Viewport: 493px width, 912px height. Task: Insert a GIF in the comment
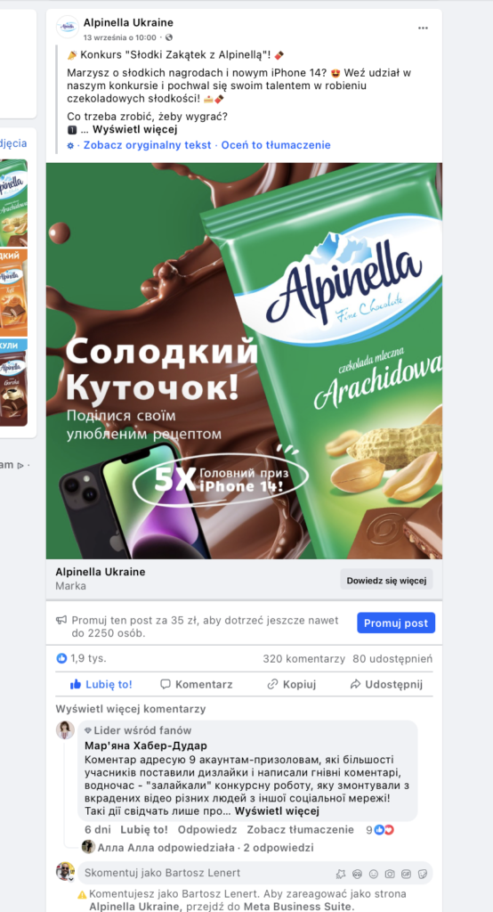[x=407, y=873]
